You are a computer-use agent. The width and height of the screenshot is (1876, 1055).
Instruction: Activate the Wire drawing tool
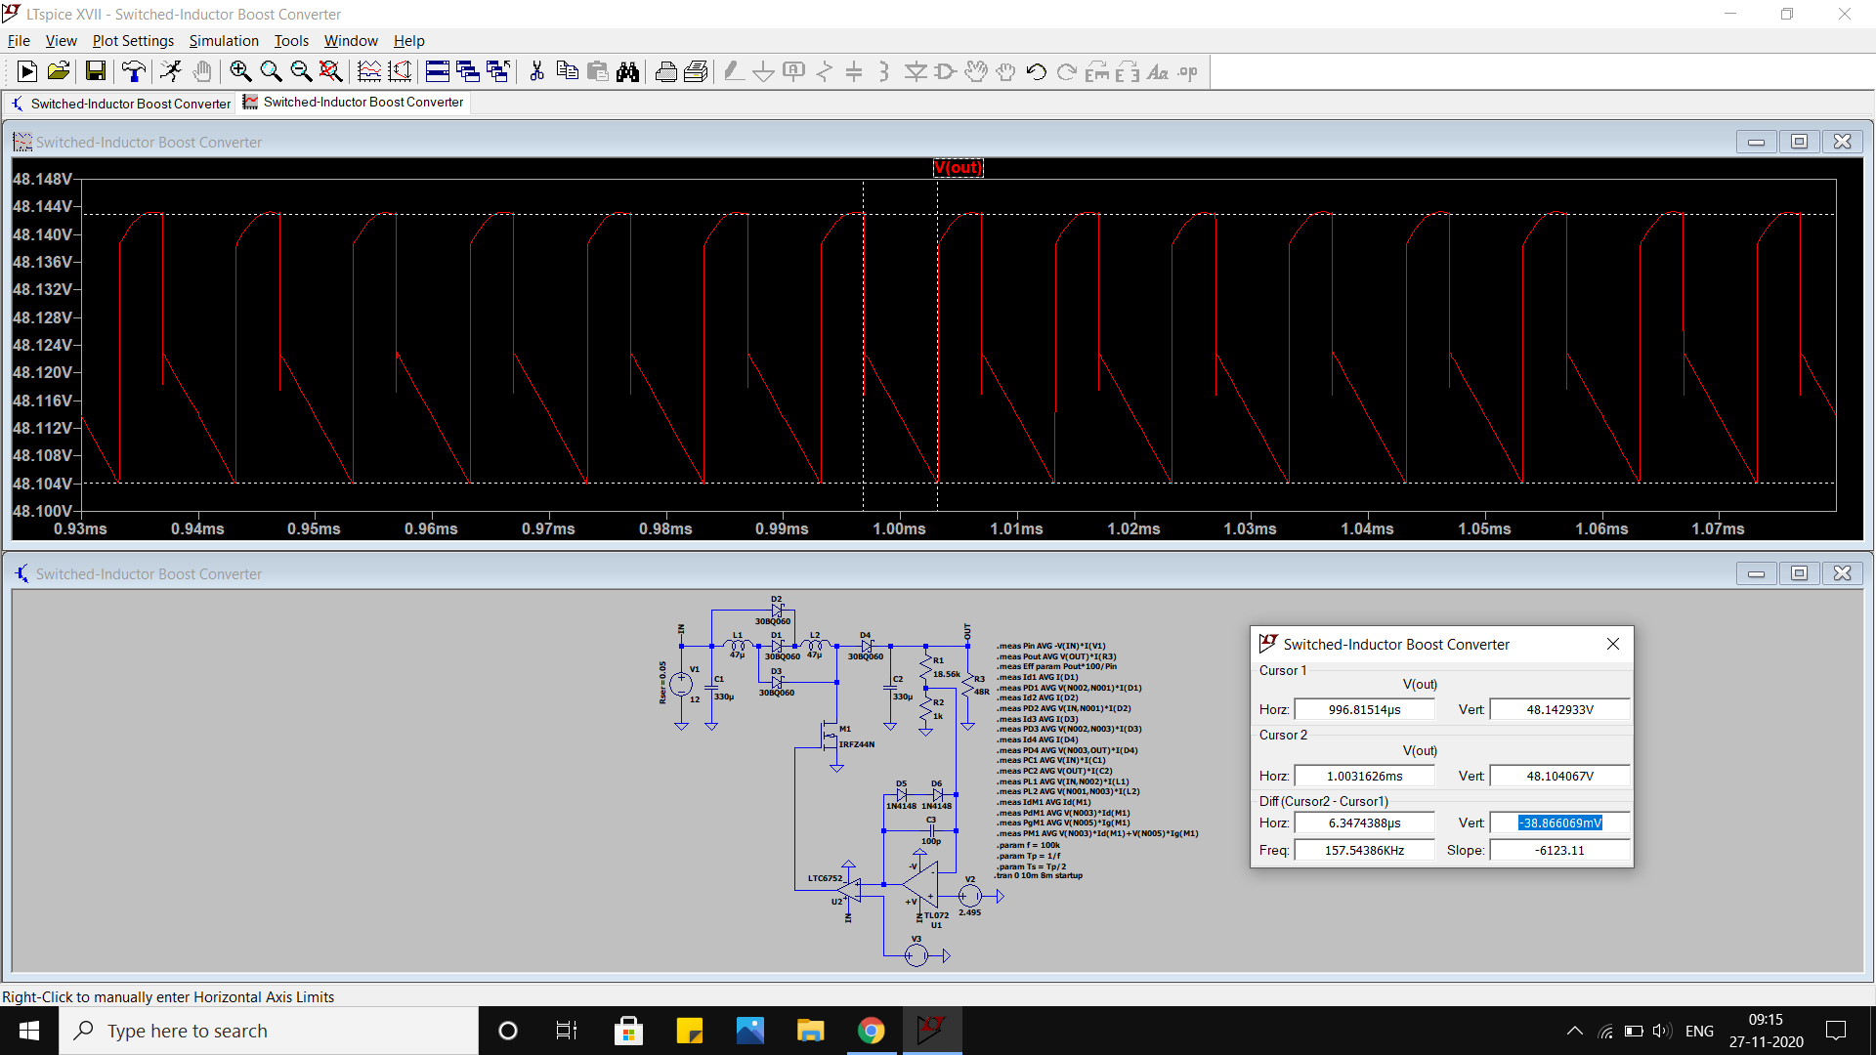pyautogui.click(x=734, y=71)
